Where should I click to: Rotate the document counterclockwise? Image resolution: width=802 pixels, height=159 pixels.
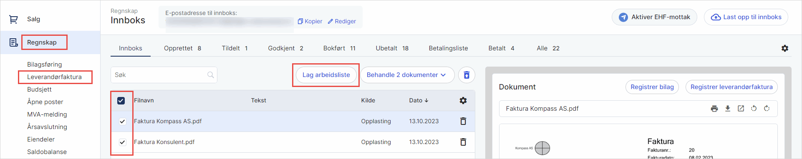754,109
